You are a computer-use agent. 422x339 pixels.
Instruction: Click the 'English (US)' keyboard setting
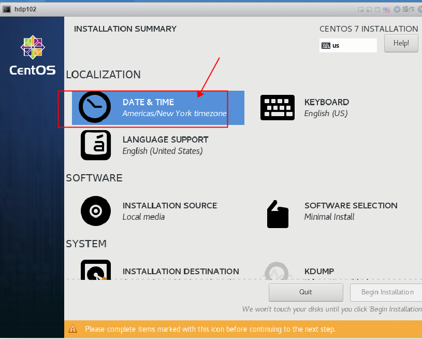(x=326, y=114)
